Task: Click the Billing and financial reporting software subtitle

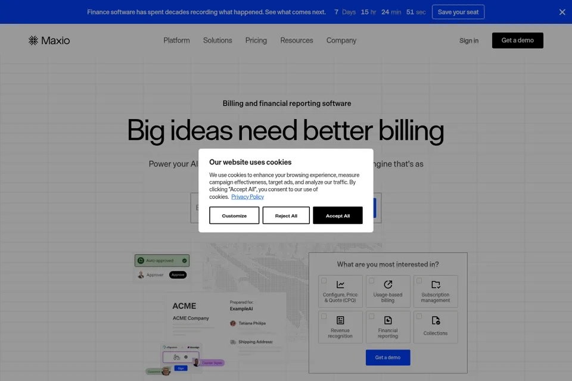Action: point(287,104)
